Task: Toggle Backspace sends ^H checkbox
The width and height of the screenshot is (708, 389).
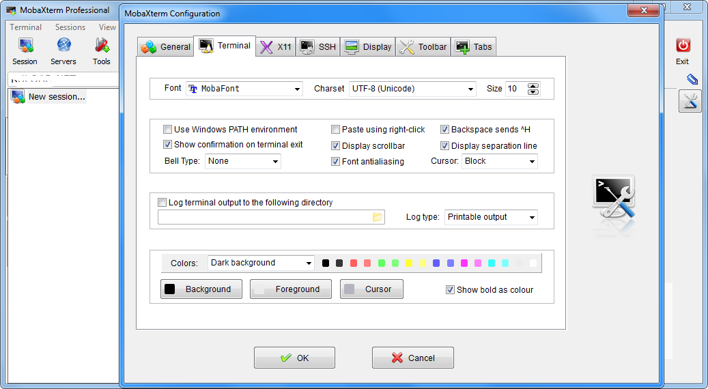Action: (444, 130)
